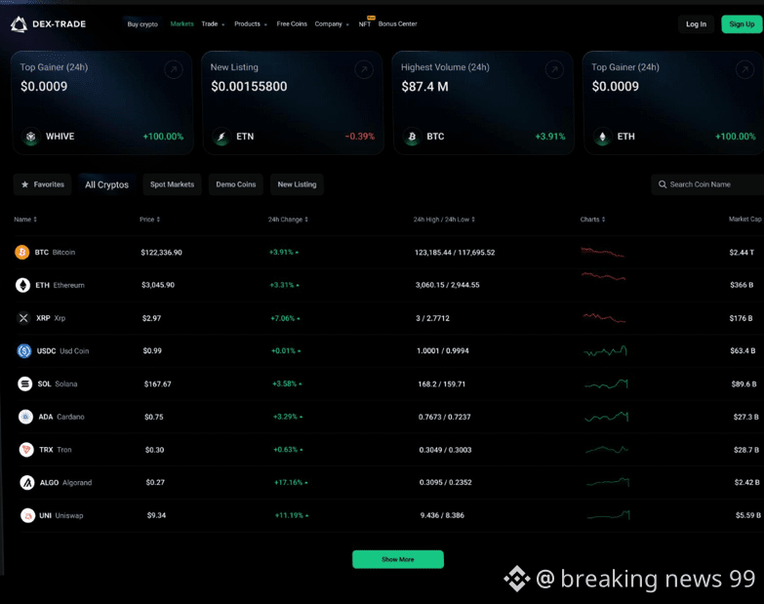Click the XRP +7.06% change value

click(x=285, y=318)
